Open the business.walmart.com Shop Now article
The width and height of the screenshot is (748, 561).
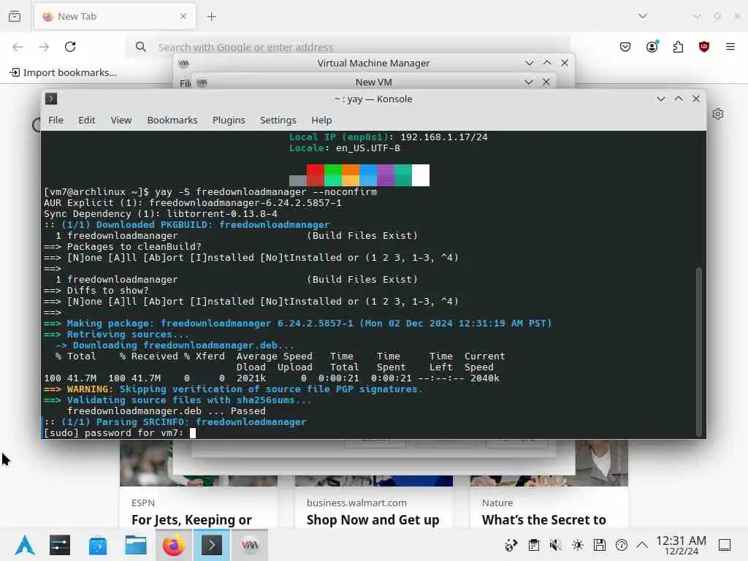[x=373, y=519]
